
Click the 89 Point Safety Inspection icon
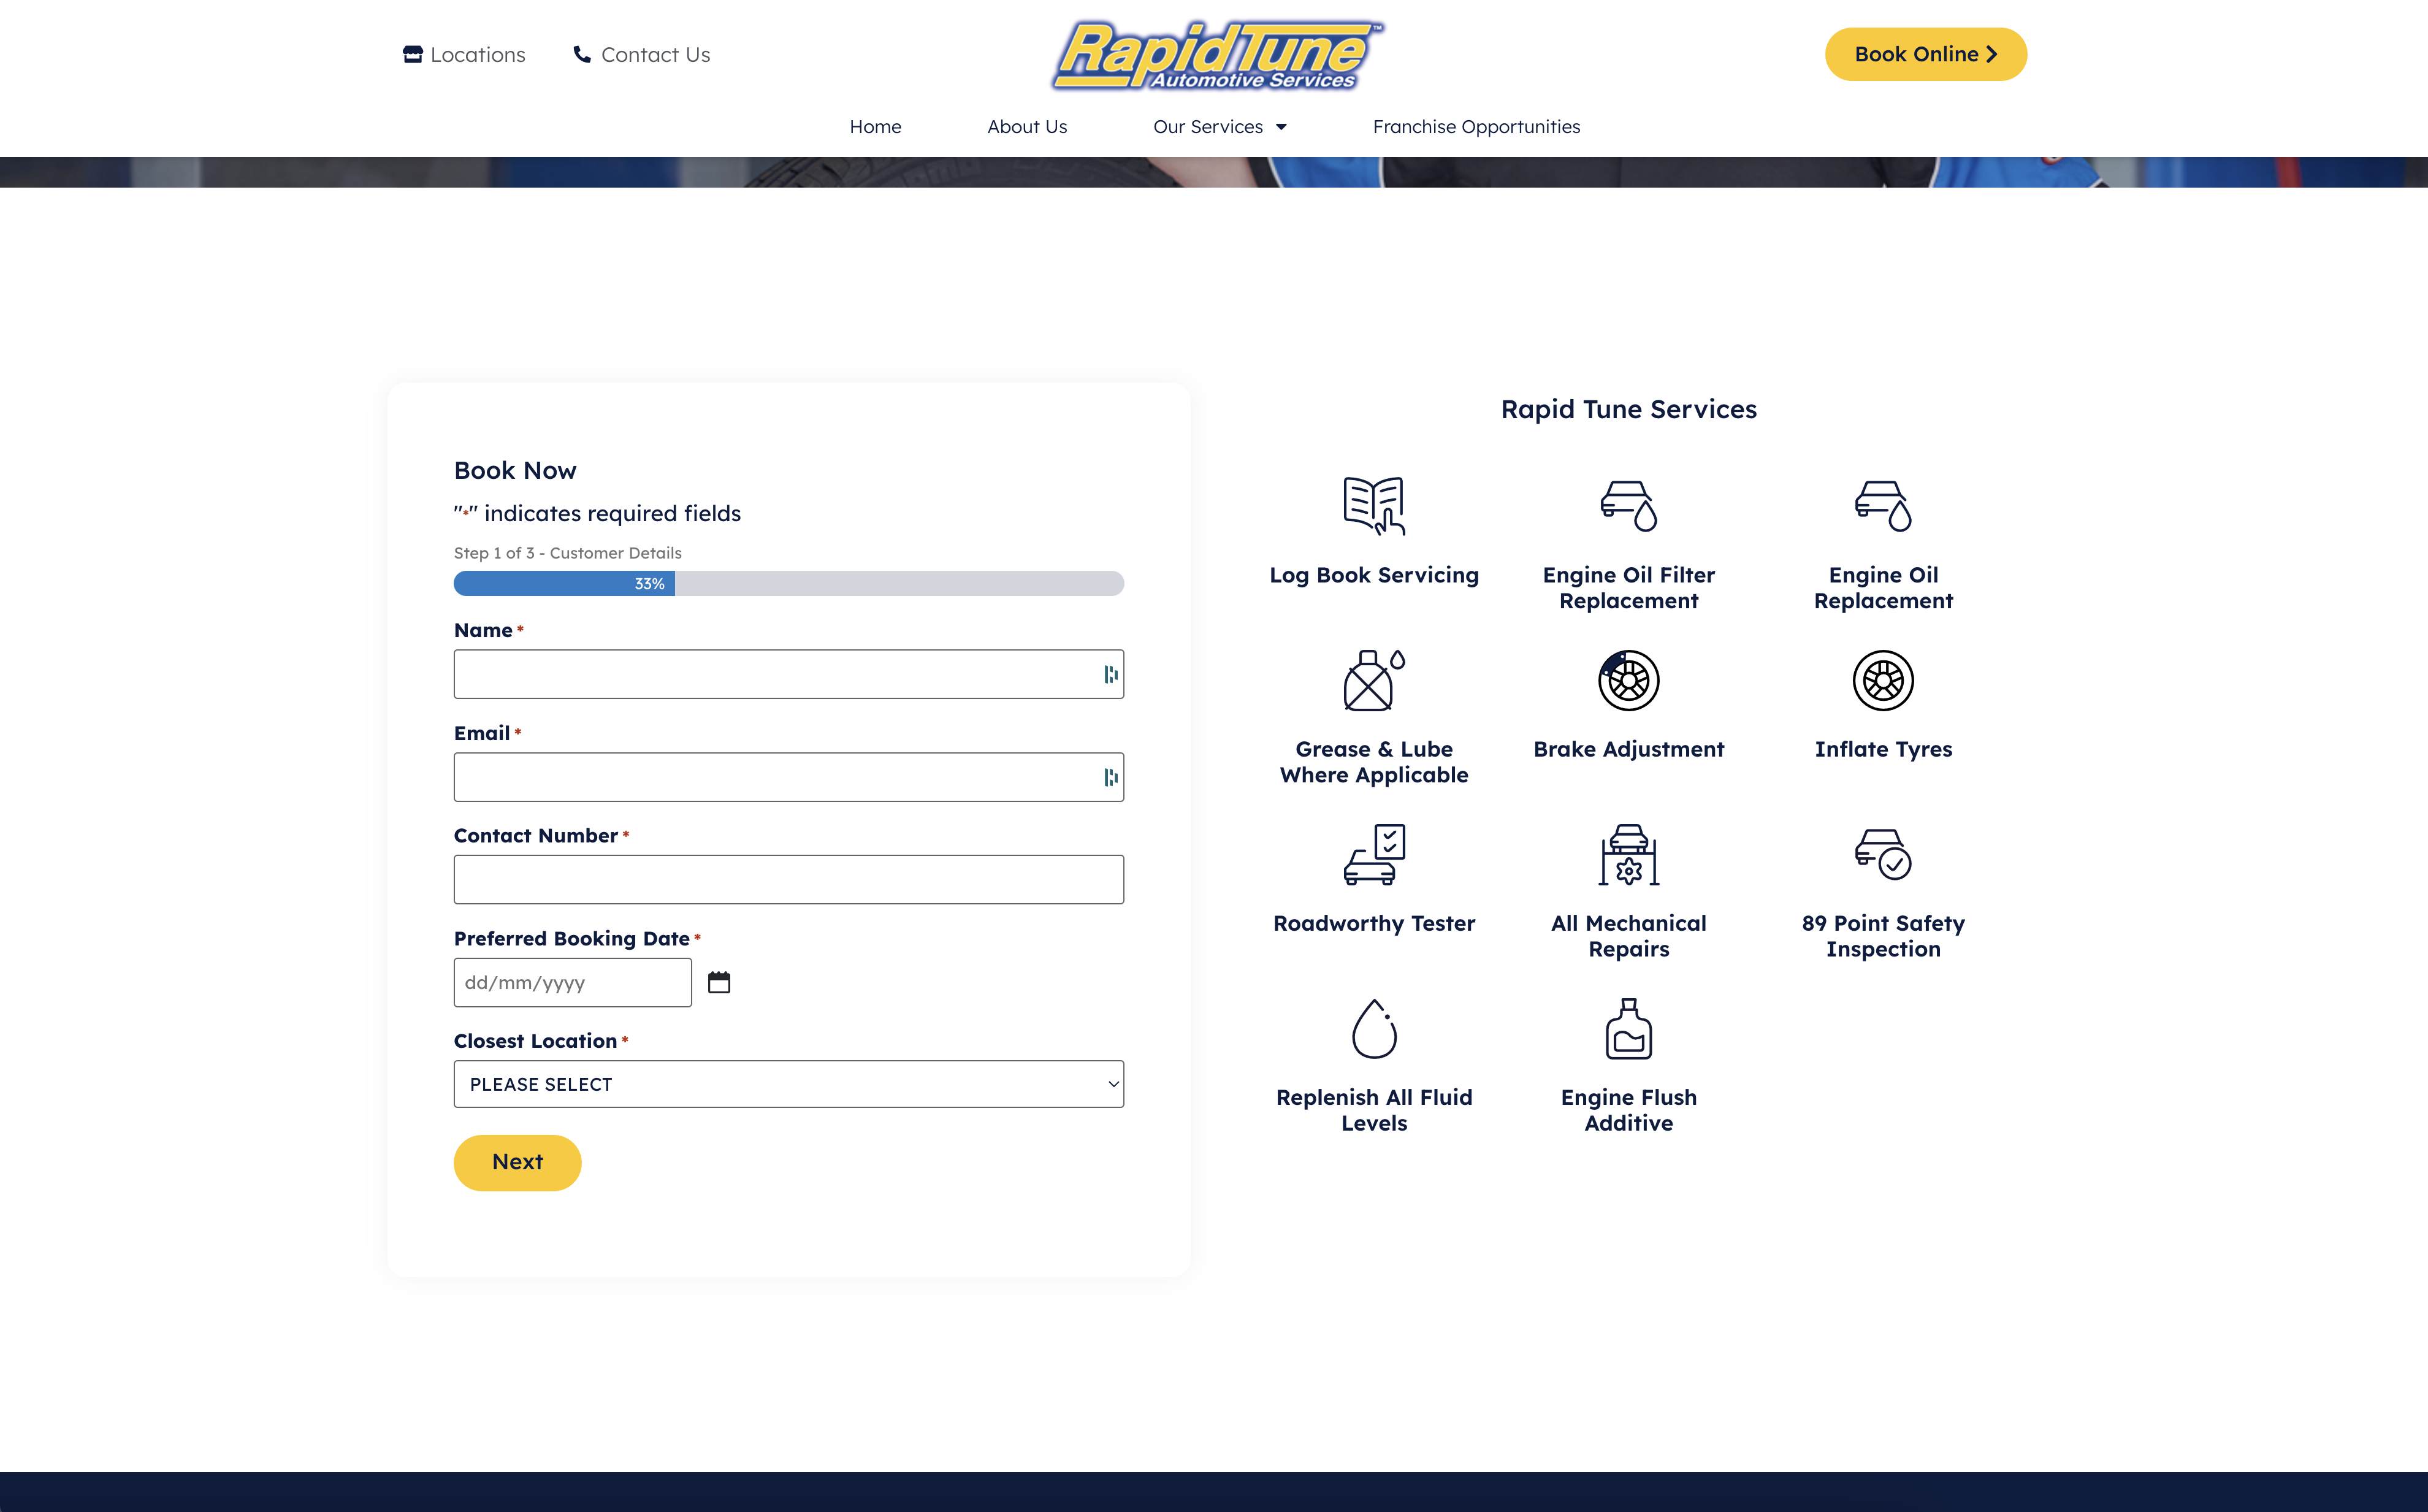1883,854
